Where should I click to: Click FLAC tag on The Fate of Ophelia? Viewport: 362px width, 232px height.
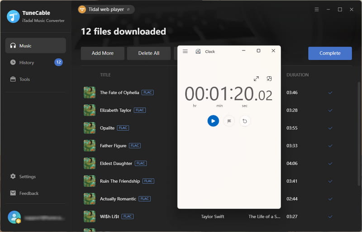[x=148, y=93]
